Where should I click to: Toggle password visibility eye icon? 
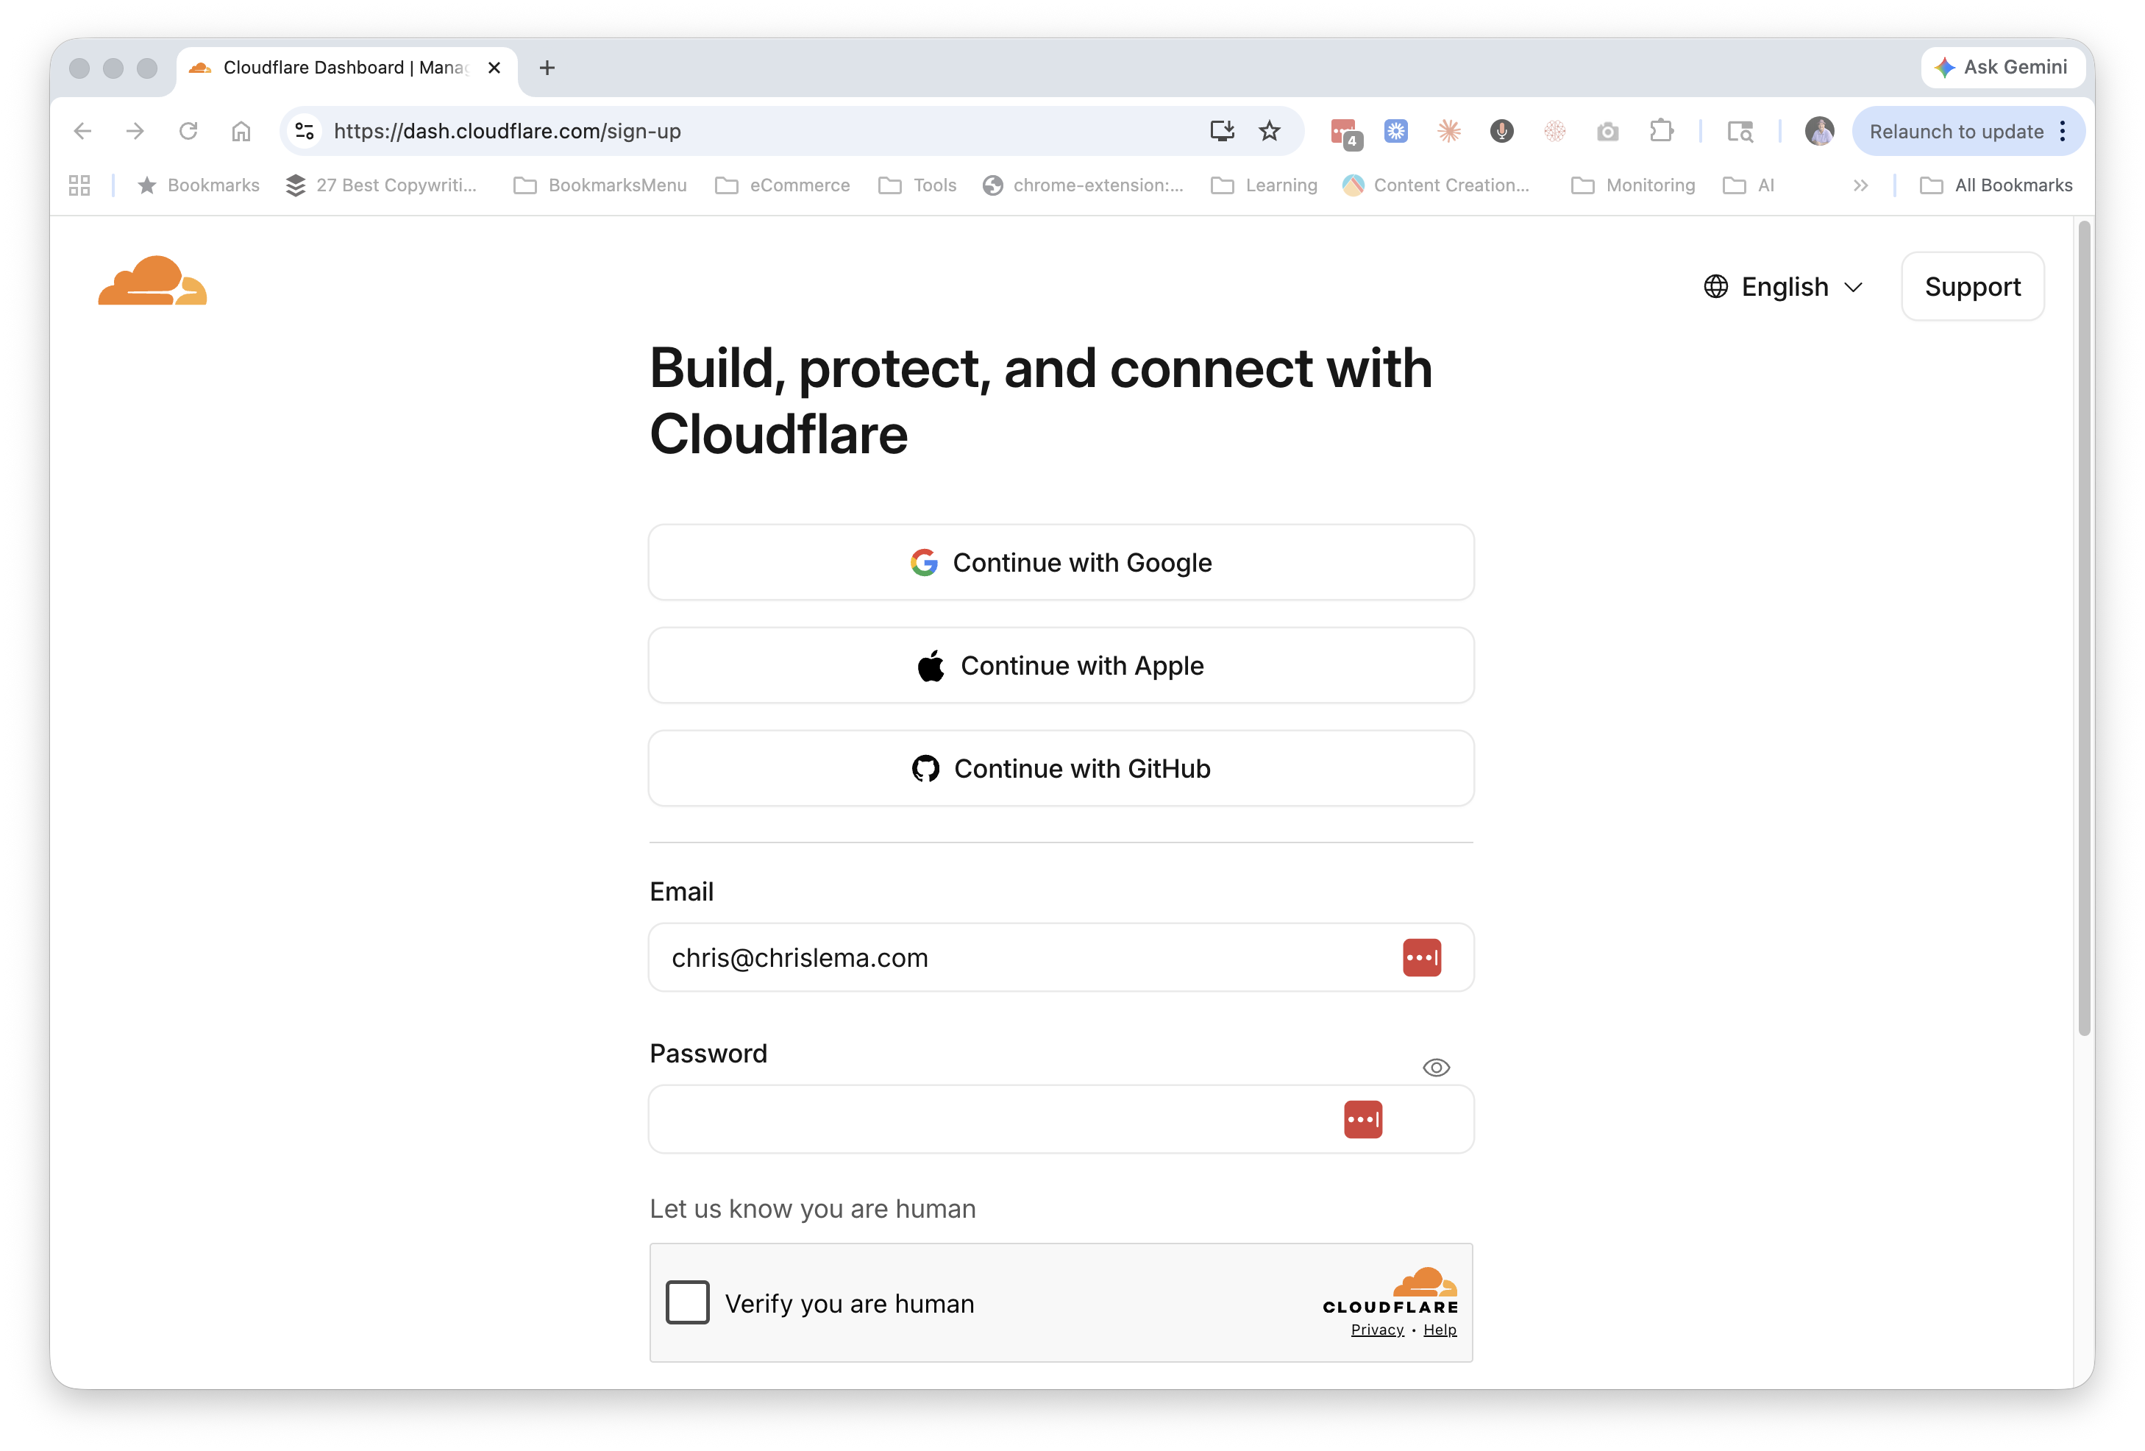click(1436, 1068)
